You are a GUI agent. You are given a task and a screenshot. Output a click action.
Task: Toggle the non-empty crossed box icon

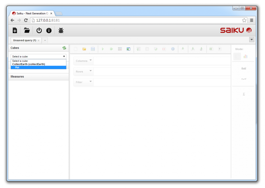click(147, 49)
